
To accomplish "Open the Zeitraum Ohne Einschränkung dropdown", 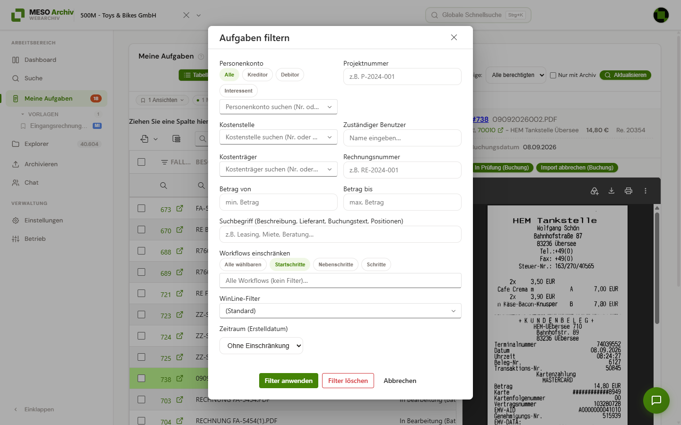I will point(261,346).
